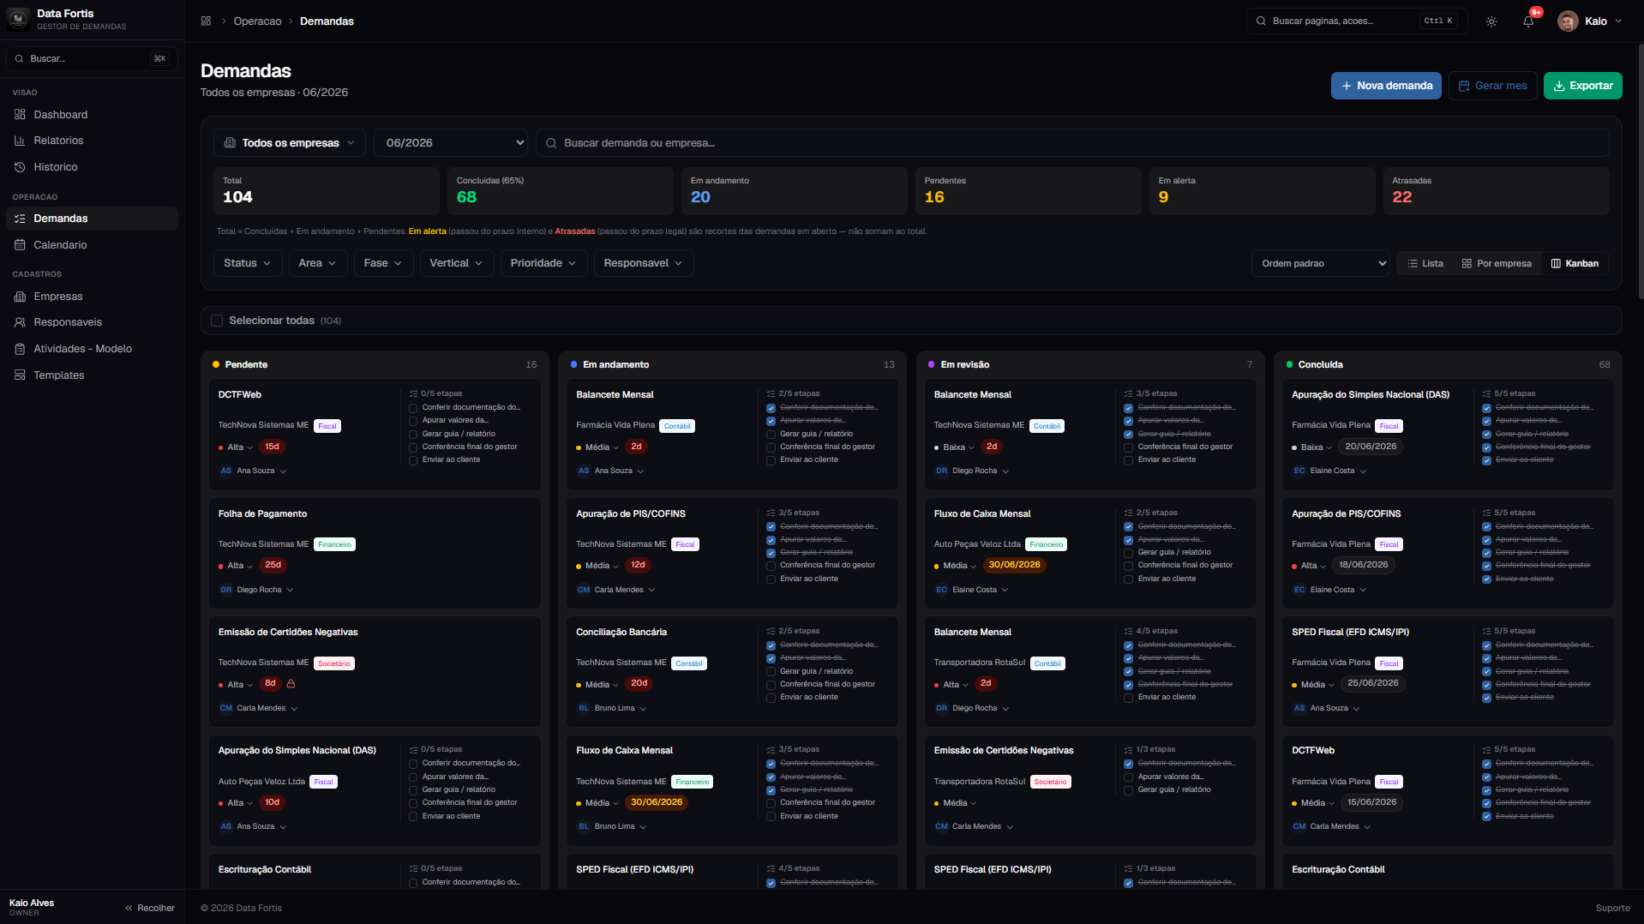Switch to Por empresa view
Screen dimensions: 1644x924
tap(1497, 263)
